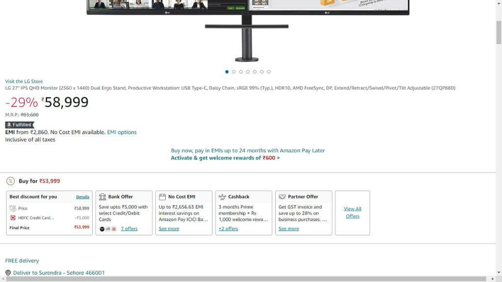Open +2 offers under Cashback
Viewport: 502px width, 282px height.
point(228,229)
